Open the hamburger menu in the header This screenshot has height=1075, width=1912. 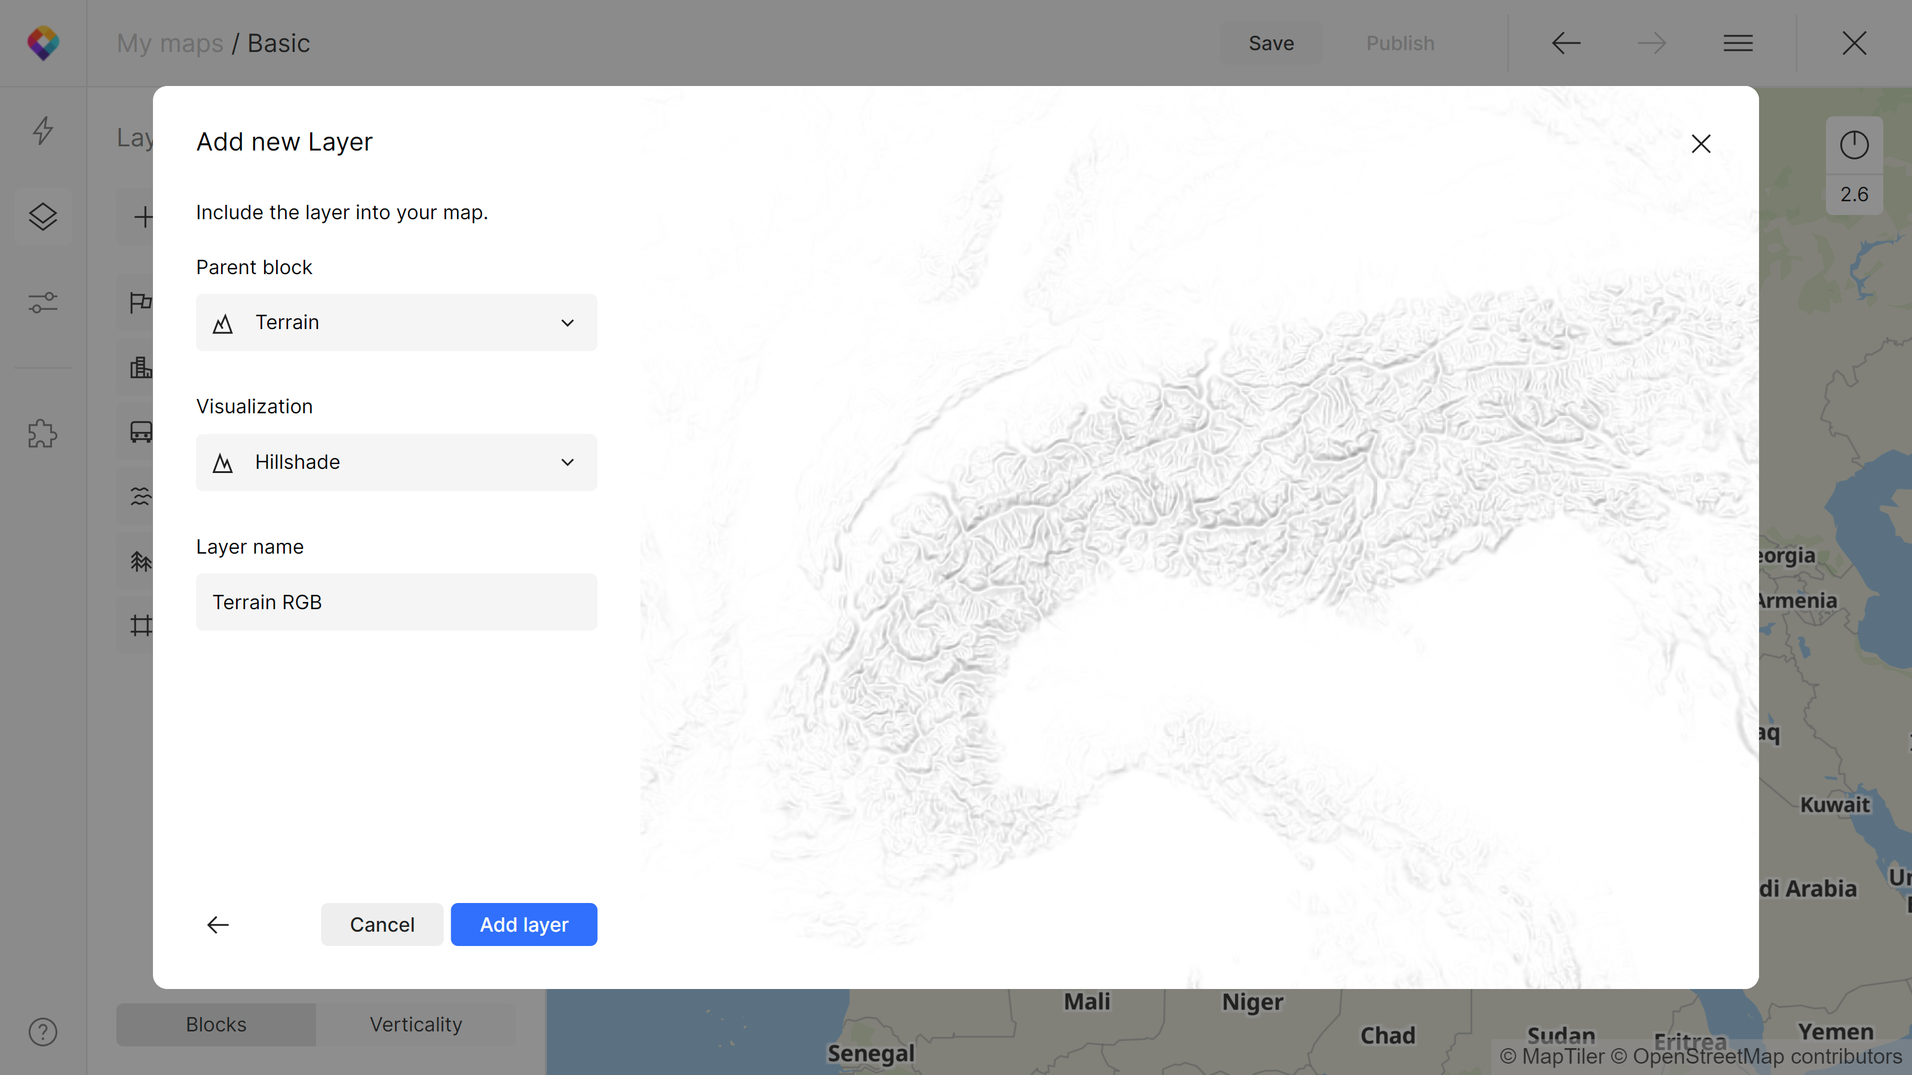(x=1738, y=43)
